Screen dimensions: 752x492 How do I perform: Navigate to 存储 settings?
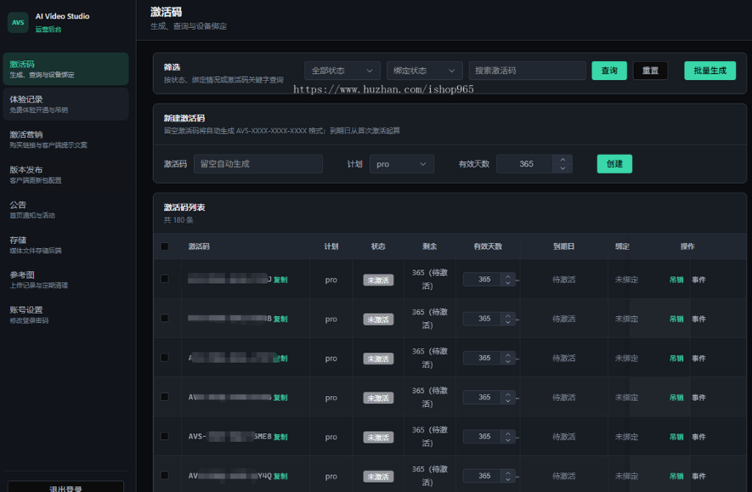click(x=65, y=245)
